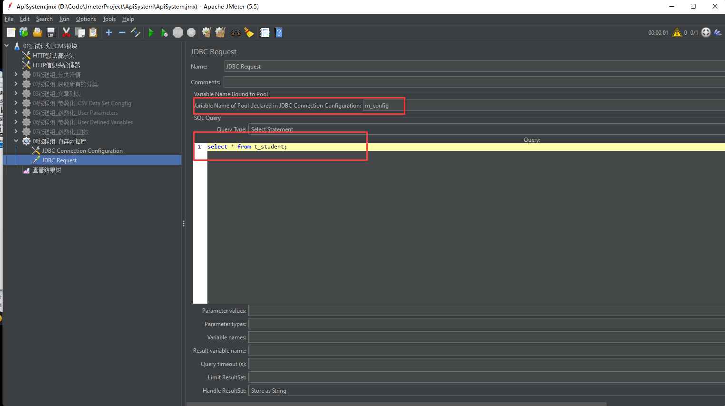Select 查看结果树 listener in the tree
The height and width of the screenshot is (406, 725).
47,170
